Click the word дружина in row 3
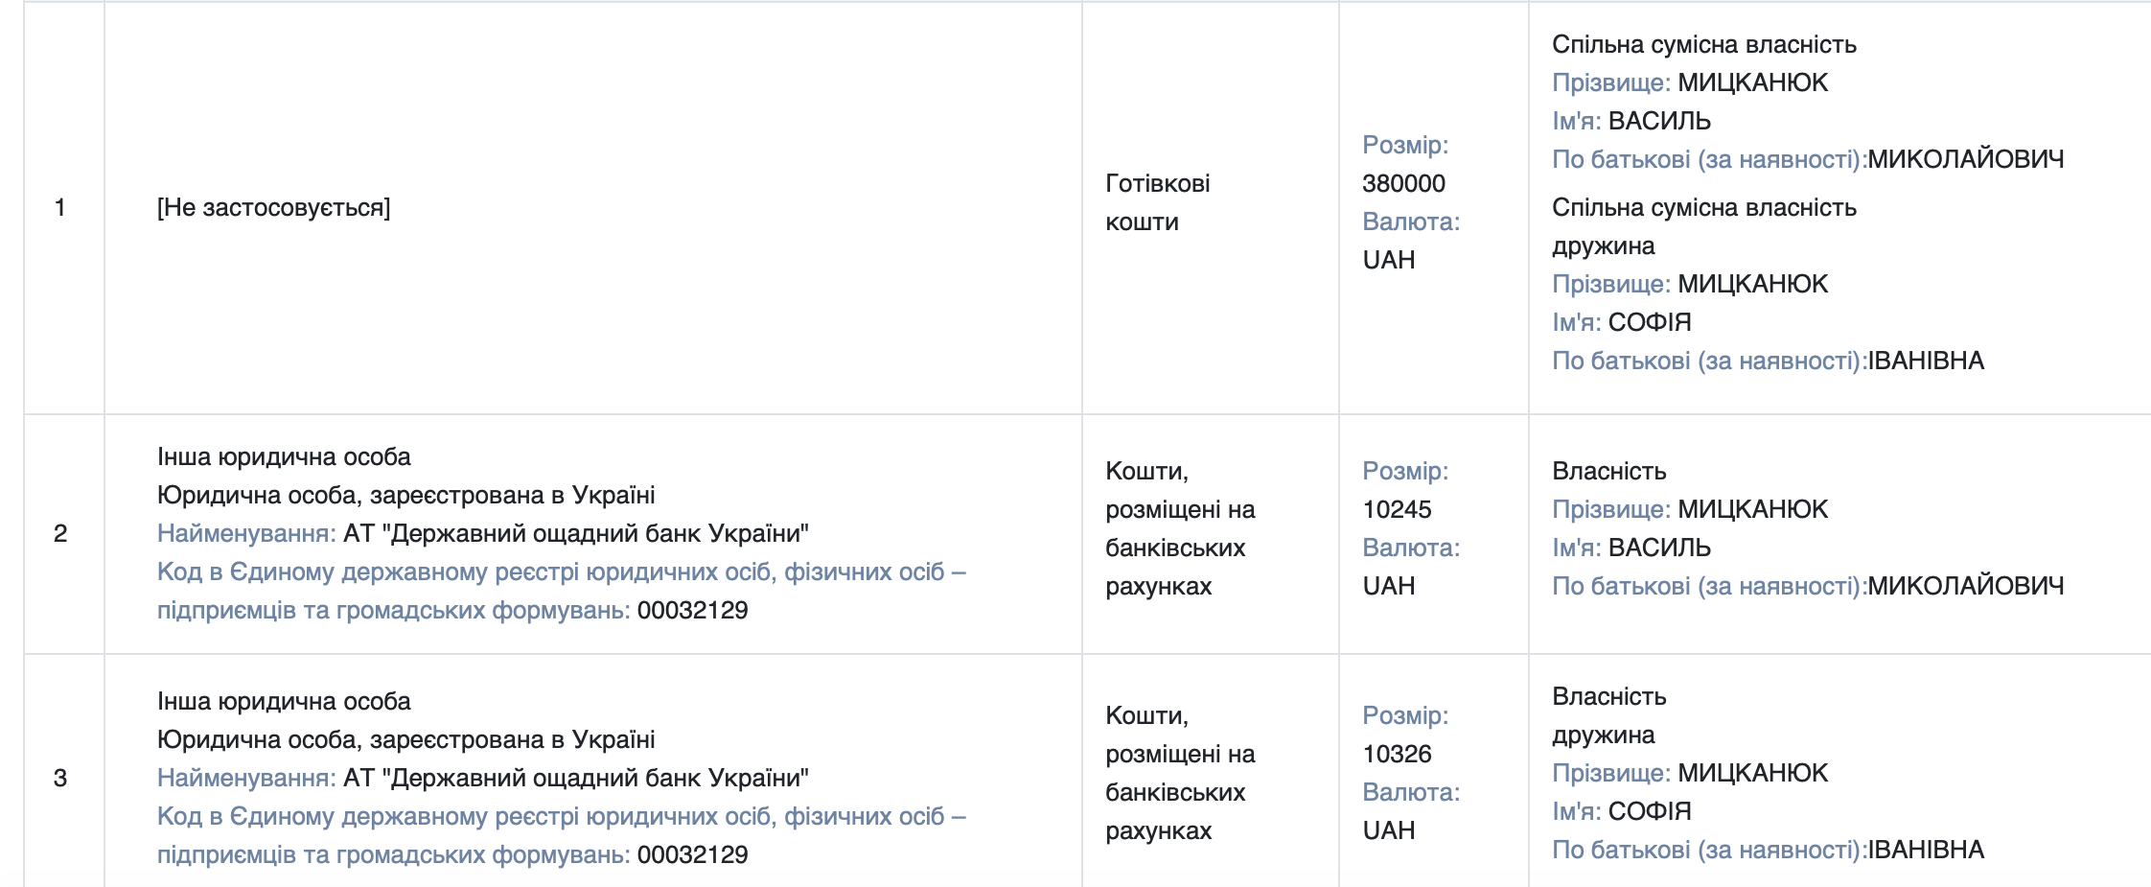2151x887 pixels. (x=1603, y=735)
